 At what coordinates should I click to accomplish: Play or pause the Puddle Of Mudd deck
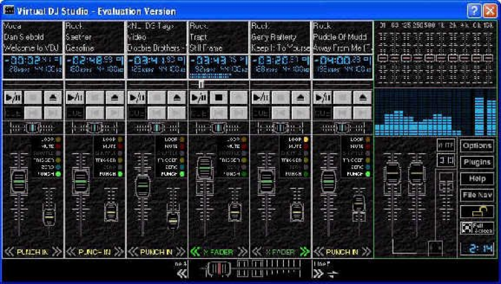click(x=323, y=97)
